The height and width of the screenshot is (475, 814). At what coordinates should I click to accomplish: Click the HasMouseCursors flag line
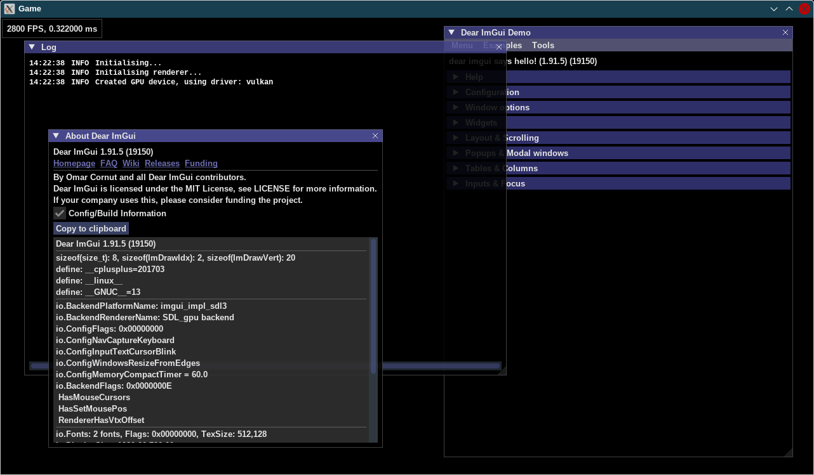[94, 397]
